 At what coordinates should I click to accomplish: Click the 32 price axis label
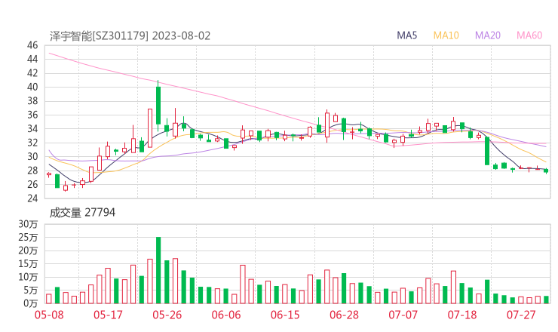point(32,143)
